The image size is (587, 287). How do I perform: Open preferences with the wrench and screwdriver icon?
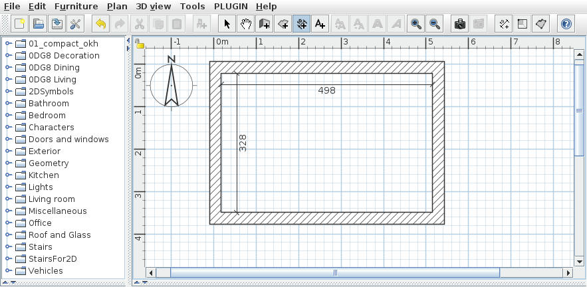coord(76,25)
